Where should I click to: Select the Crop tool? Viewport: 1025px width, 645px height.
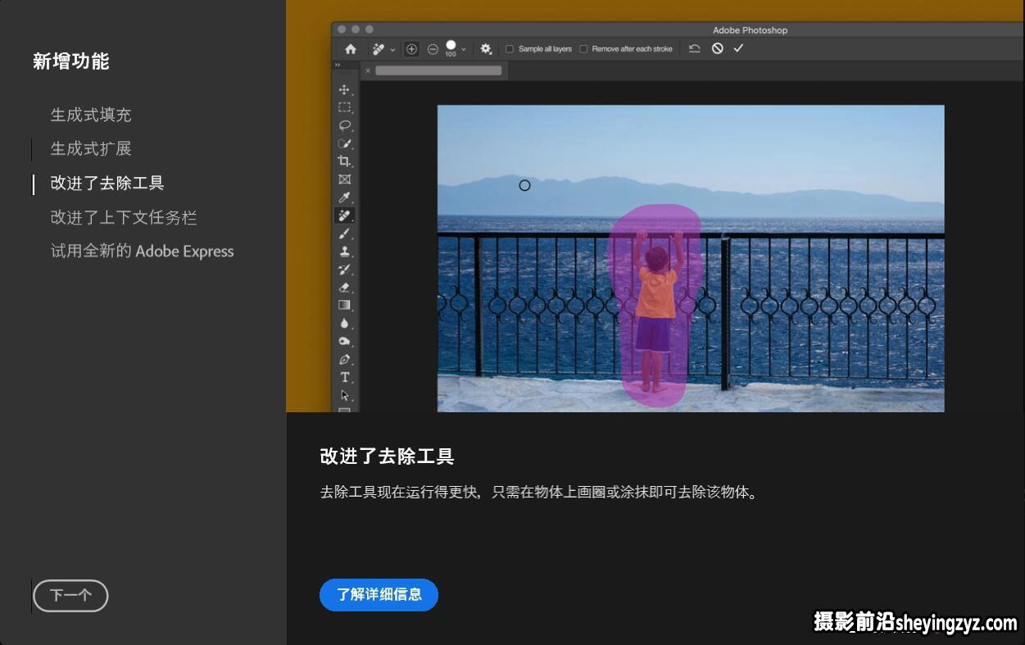344,161
